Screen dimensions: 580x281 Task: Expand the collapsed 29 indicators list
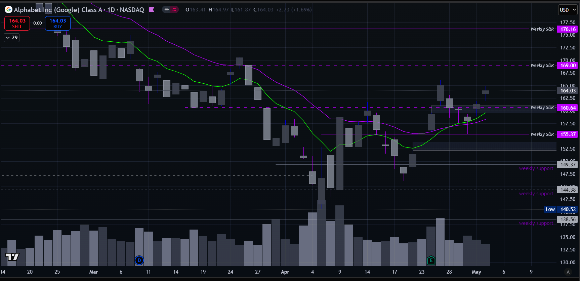(x=12, y=38)
